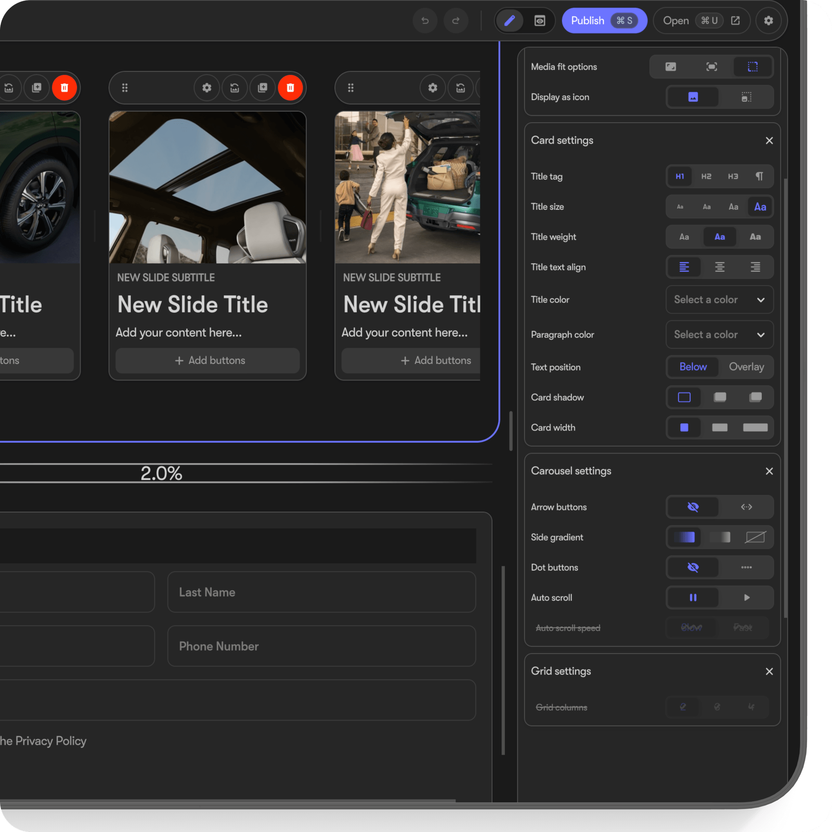832x832 pixels.
Task: Align title text center
Action: pyautogui.click(x=719, y=267)
